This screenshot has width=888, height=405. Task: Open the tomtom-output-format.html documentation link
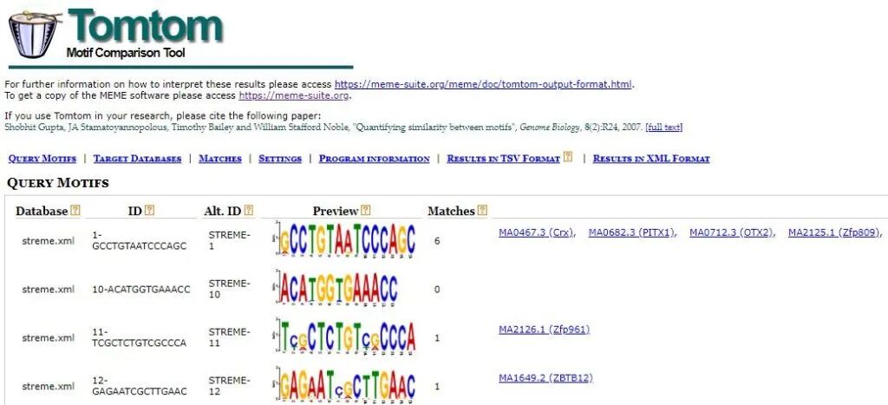pyautogui.click(x=483, y=84)
